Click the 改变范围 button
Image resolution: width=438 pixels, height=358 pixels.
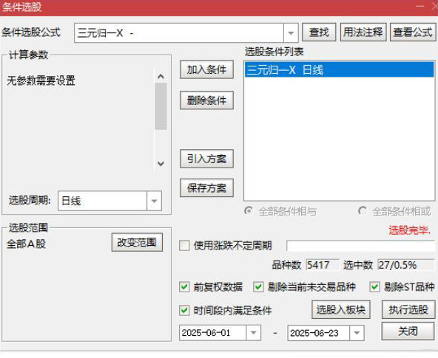(x=137, y=242)
